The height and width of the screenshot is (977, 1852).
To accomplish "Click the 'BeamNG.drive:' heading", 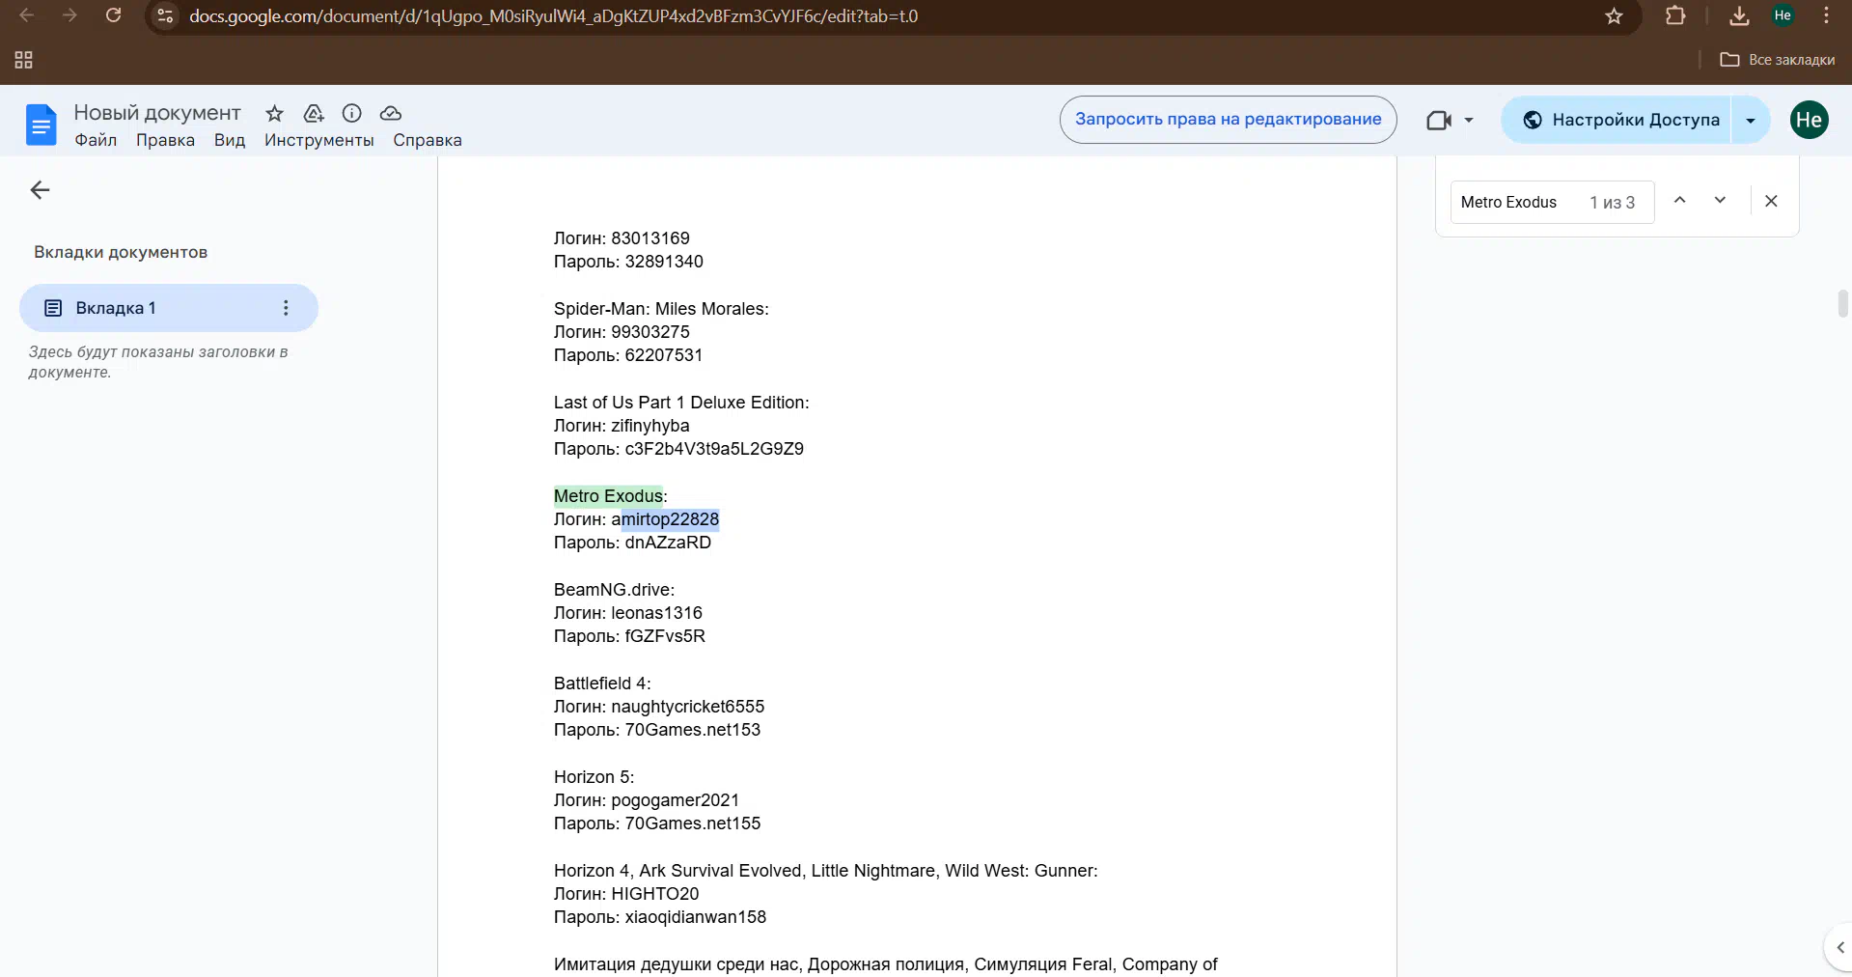I will coord(614,590).
